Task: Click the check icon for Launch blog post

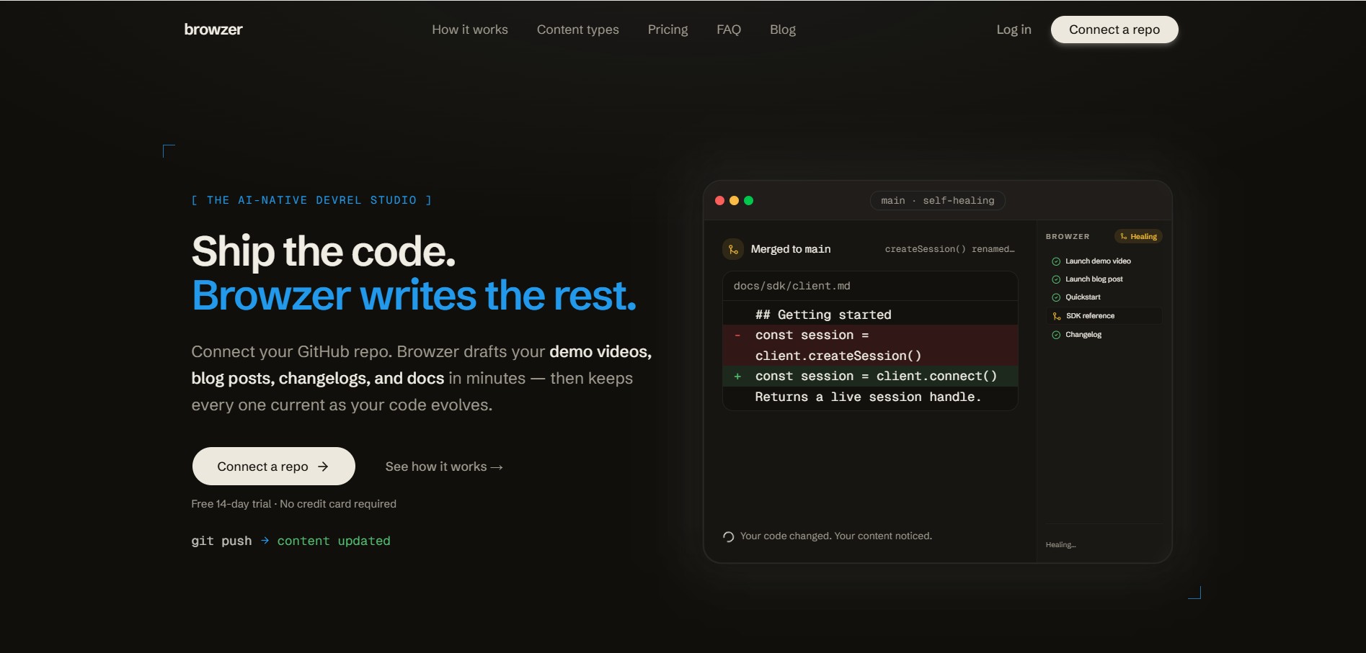Action: click(1056, 279)
